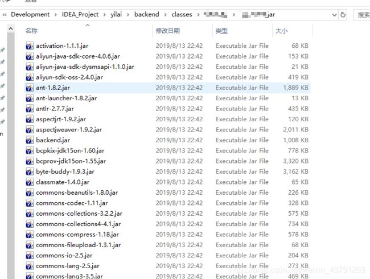Click the navigation pane scroll-up arrow
Viewport: 370px width, 279px height.
[11, 29]
